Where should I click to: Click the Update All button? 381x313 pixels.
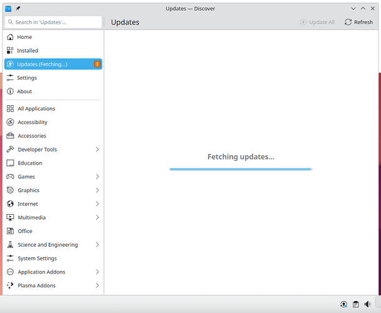pyautogui.click(x=317, y=22)
